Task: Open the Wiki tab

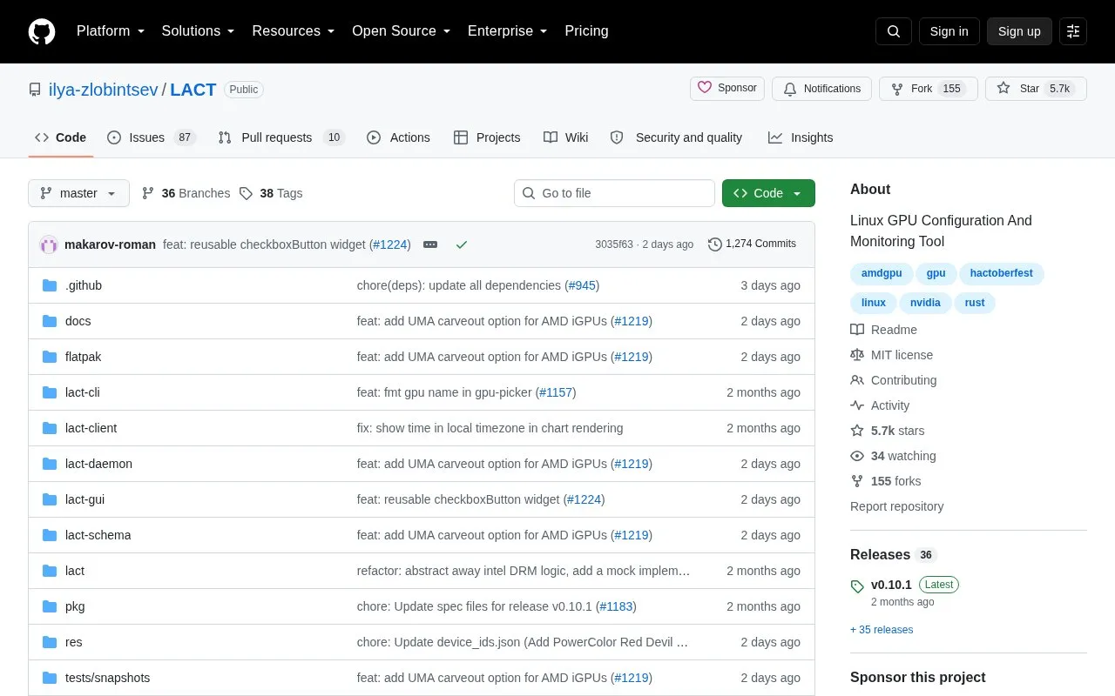Action: pos(566,137)
